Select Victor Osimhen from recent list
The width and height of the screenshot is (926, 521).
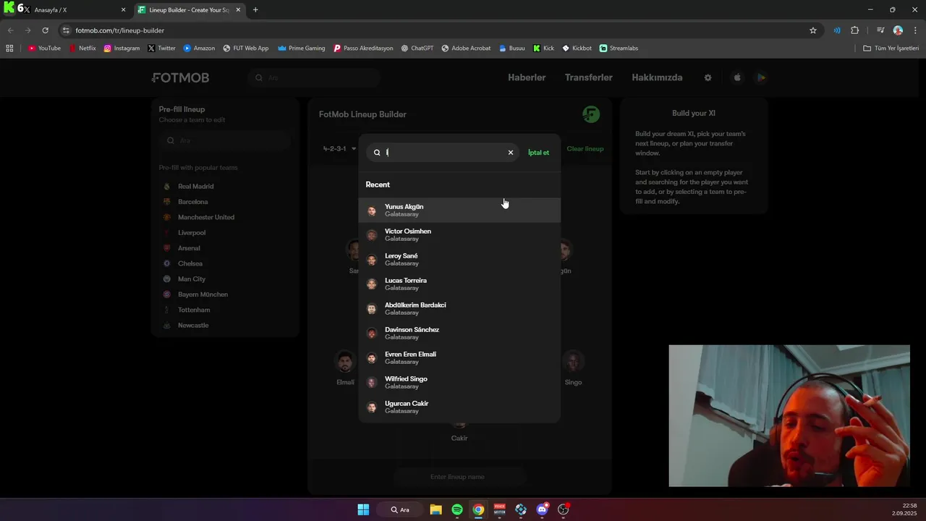(x=459, y=234)
